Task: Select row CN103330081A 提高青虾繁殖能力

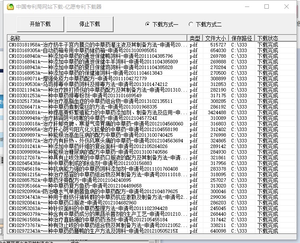Action: (152, 112)
